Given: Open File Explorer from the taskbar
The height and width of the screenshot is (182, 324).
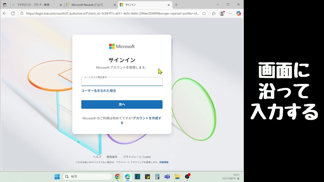Looking at the screenshot, I should point(177,177).
